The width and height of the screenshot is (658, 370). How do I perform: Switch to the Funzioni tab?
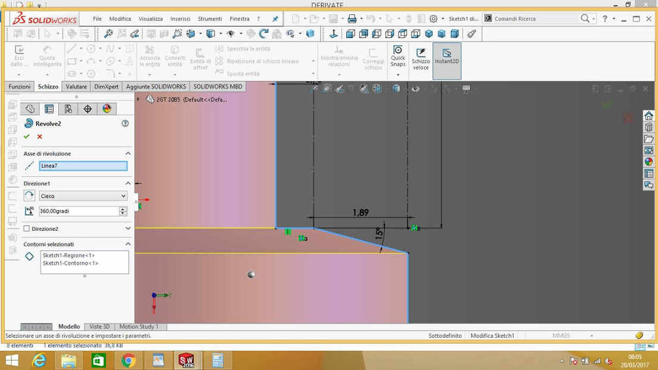pyautogui.click(x=19, y=86)
